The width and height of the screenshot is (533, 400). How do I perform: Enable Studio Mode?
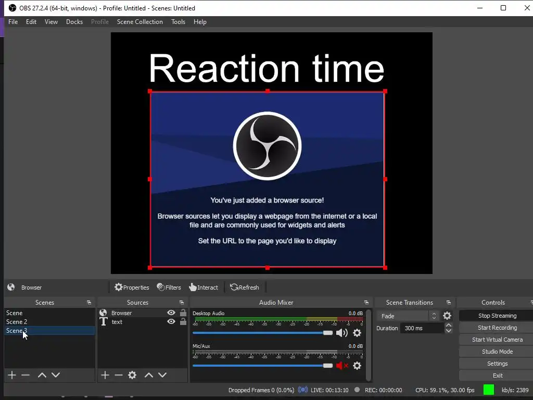point(497,352)
